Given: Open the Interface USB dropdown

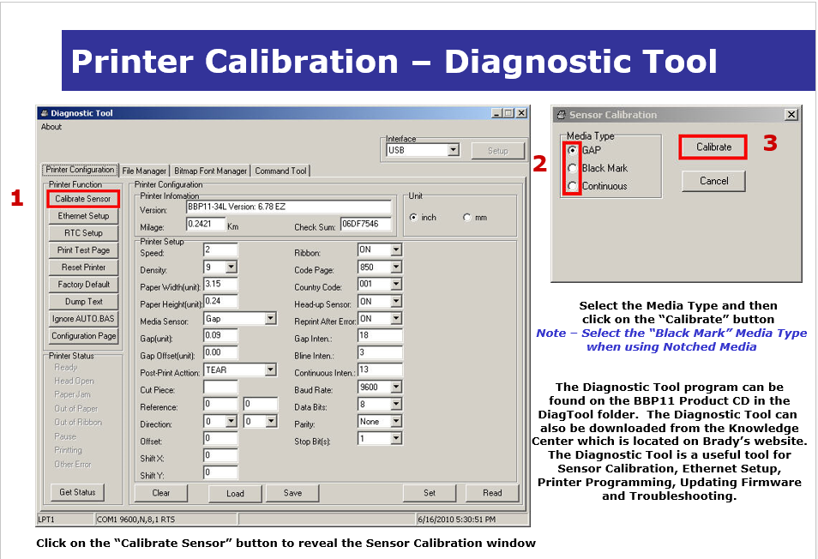Looking at the screenshot, I should coord(453,150).
